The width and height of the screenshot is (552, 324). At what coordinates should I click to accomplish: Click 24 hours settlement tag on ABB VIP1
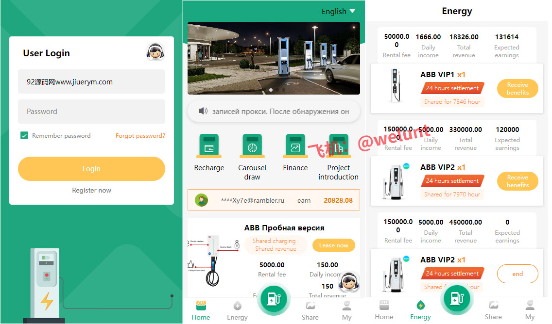[x=452, y=88]
